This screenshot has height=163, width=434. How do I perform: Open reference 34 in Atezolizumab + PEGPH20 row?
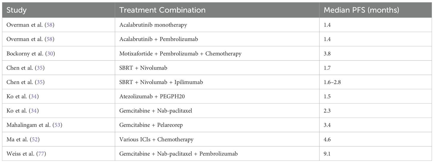(35, 97)
